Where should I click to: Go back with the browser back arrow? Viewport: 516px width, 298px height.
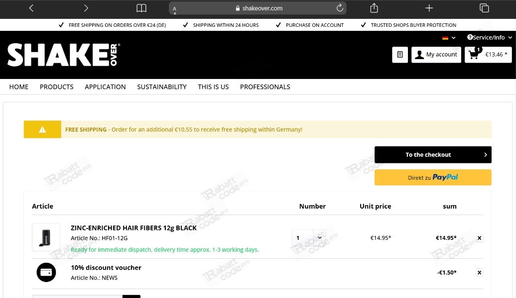[x=31, y=8]
